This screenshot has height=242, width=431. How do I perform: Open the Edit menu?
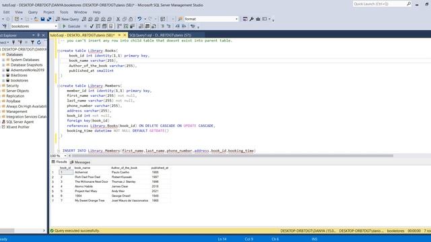coord(6,12)
